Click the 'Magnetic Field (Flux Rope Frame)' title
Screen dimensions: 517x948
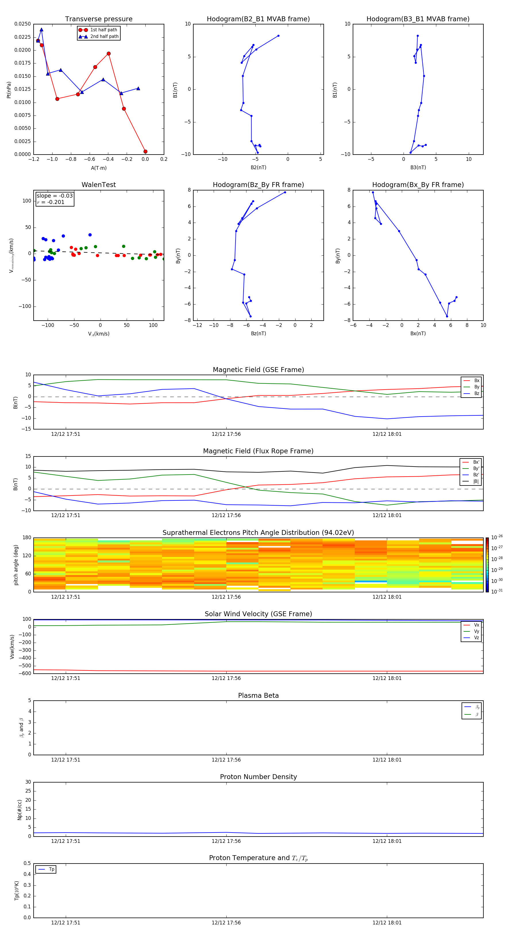[258, 451]
